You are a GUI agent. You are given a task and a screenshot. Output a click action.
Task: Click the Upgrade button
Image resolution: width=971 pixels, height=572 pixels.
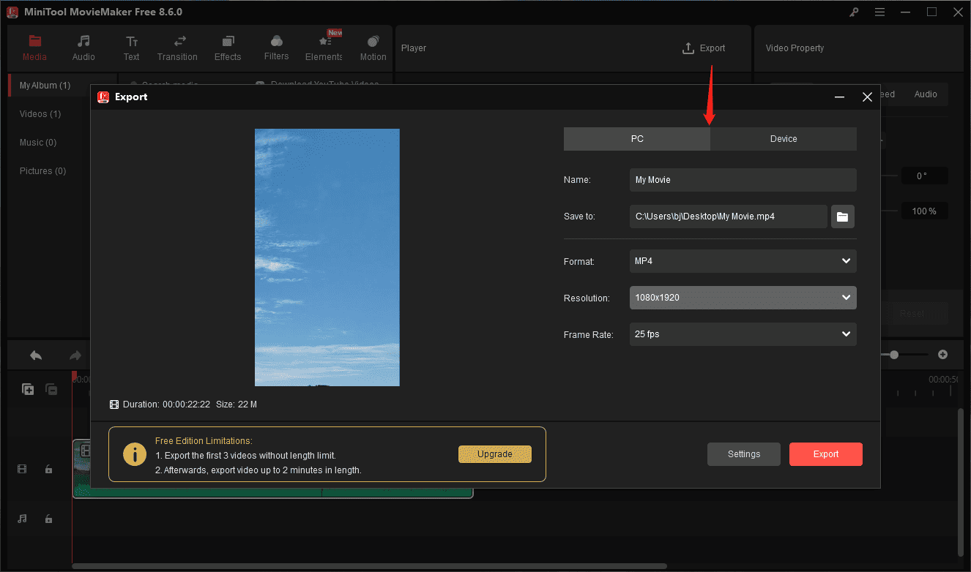[x=495, y=454]
